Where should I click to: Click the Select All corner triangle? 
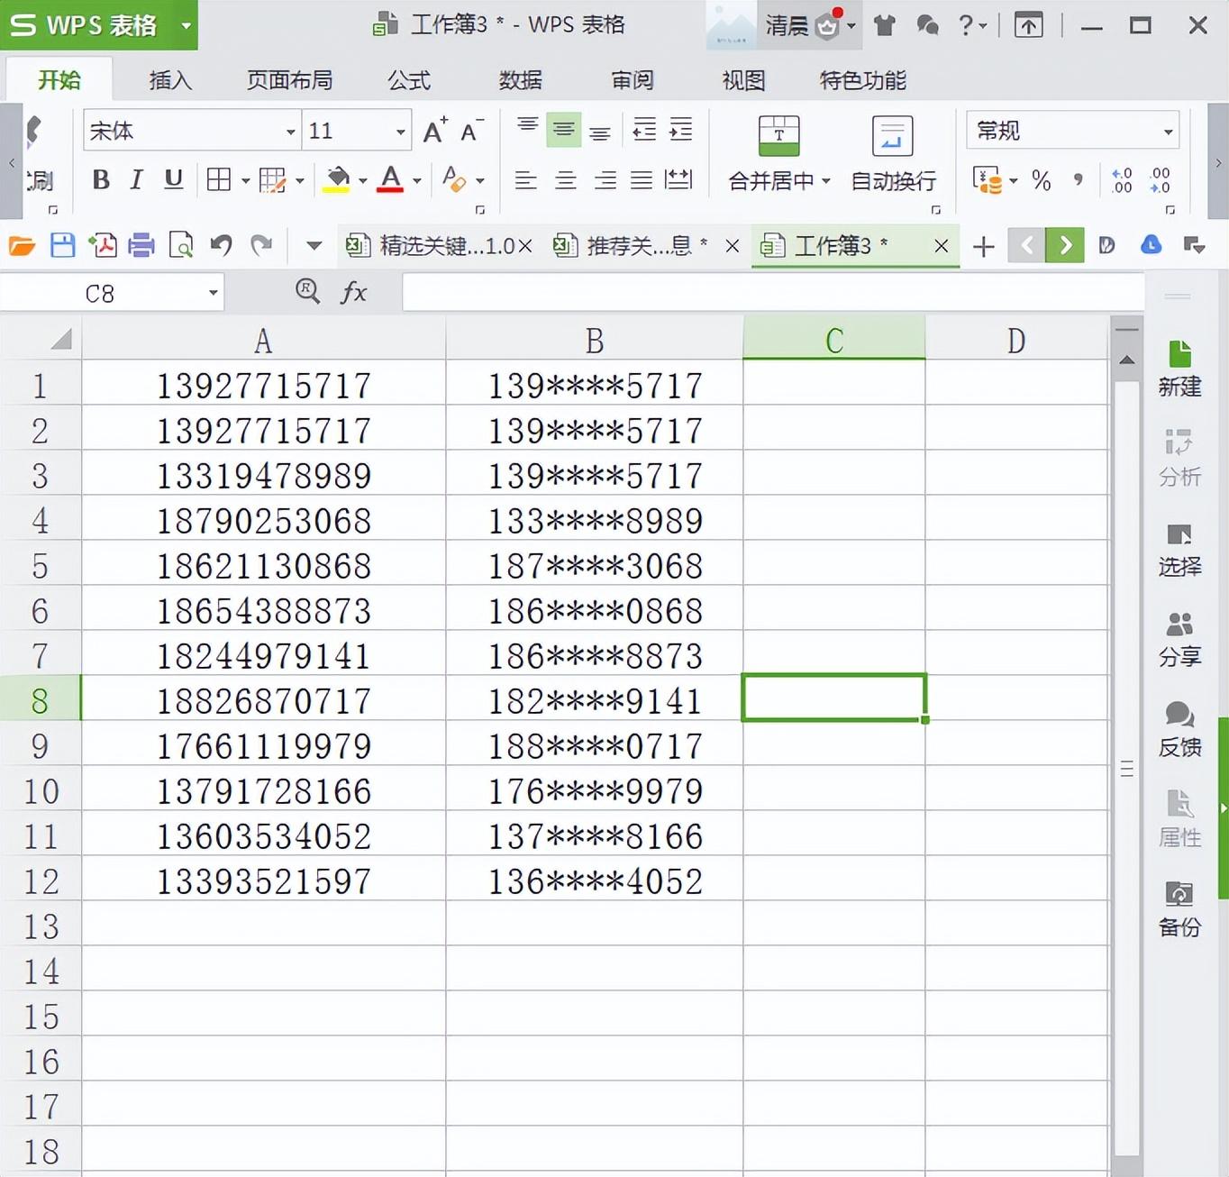[60, 340]
